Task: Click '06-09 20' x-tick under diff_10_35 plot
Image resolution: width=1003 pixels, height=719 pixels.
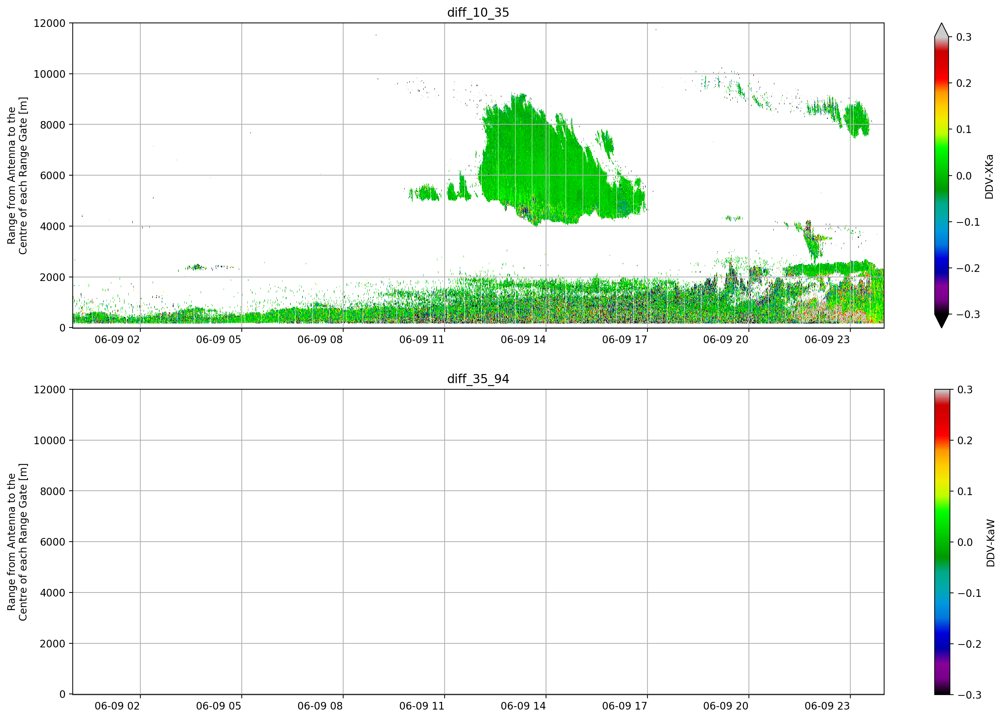Action: 726,340
